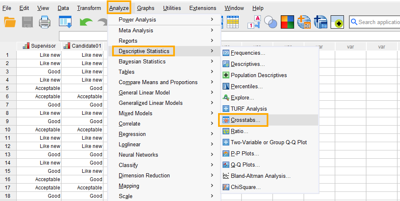Viewport: 400px width, 201px height.
Task: Click the Analyze menu
Action: (x=119, y=8)
